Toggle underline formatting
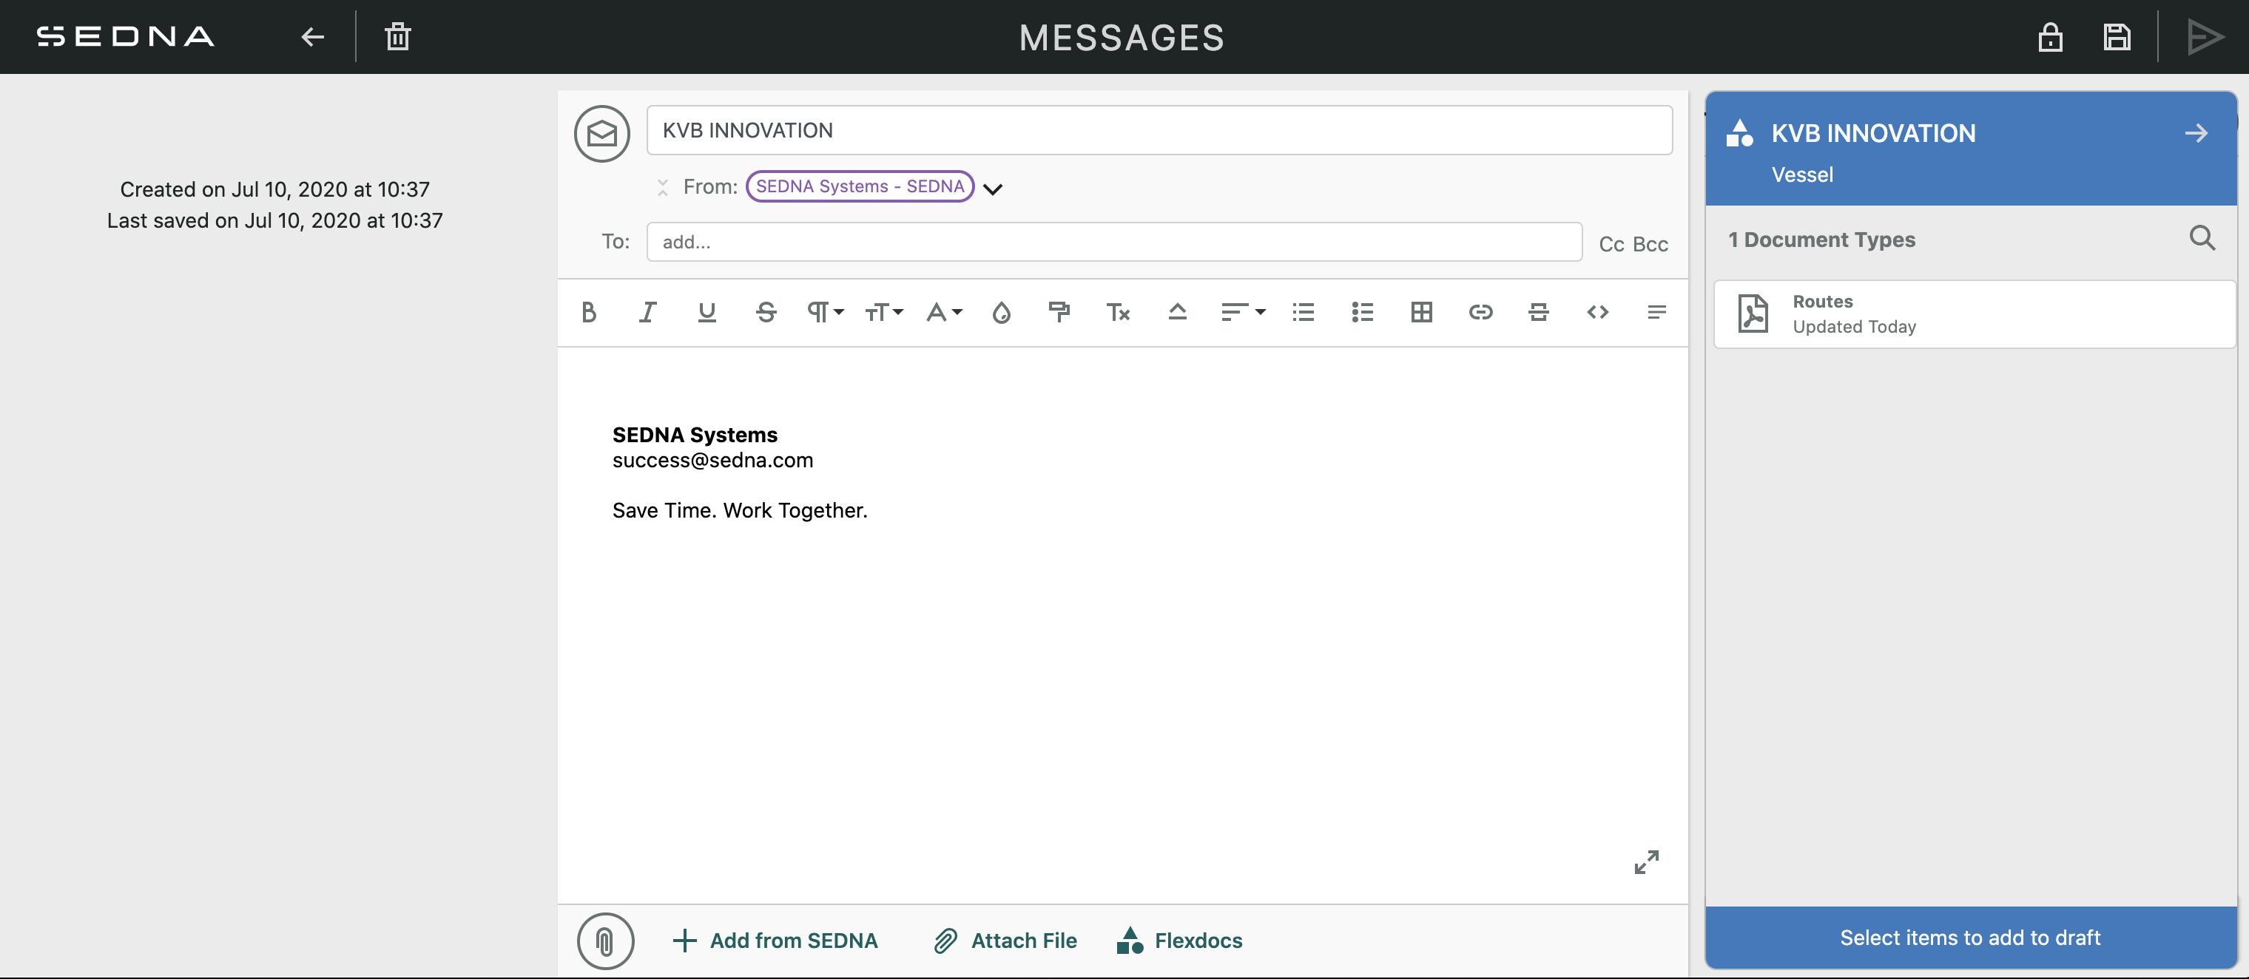This screenshot has width=2249, height=979. pos(707,312)
